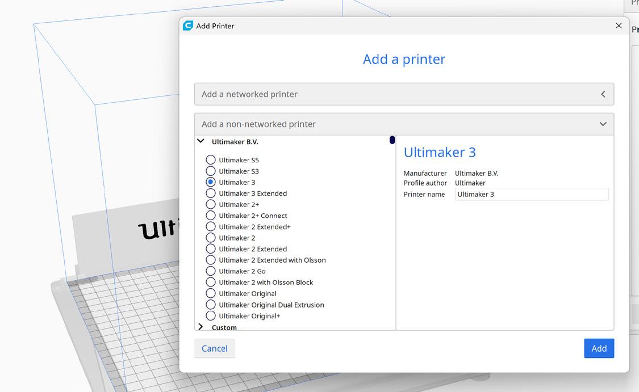Screen dimensions: 639x392
Task: Select Ultimaker 2 Extended+ radio button
Action: coord(211,227)
